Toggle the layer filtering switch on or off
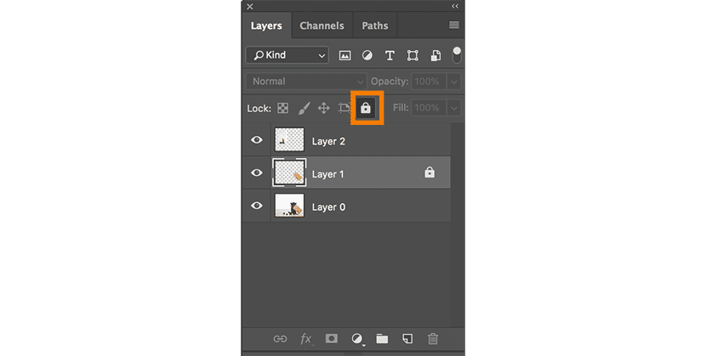706x356 pixels. pyautogui.click(x=457, y=55)
